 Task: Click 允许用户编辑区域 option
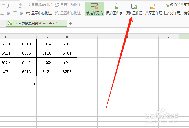(x=177, y=13)
